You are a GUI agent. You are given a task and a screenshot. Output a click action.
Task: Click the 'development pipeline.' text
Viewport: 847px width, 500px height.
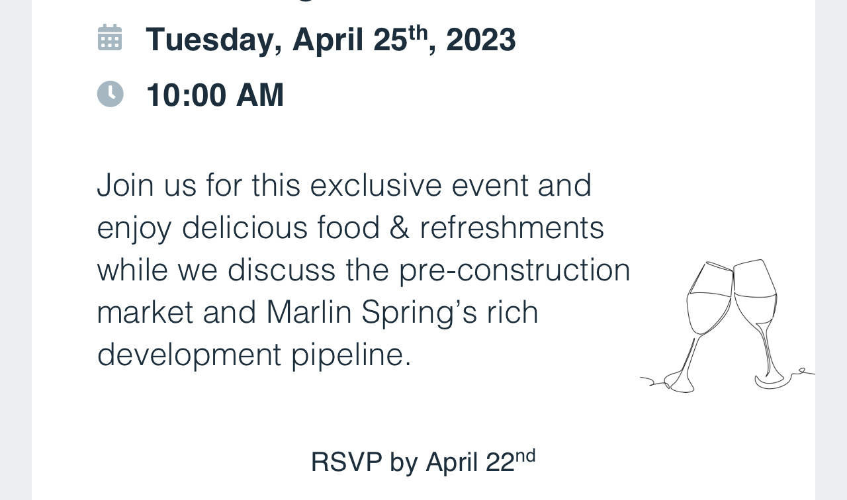255,354
